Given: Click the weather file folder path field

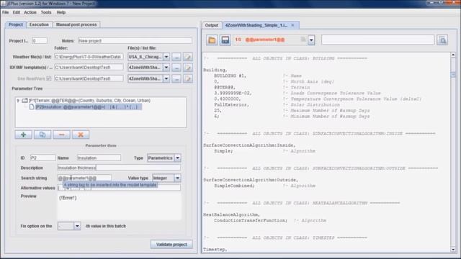Looking at the screenshot, I should [x=89, y=57].
